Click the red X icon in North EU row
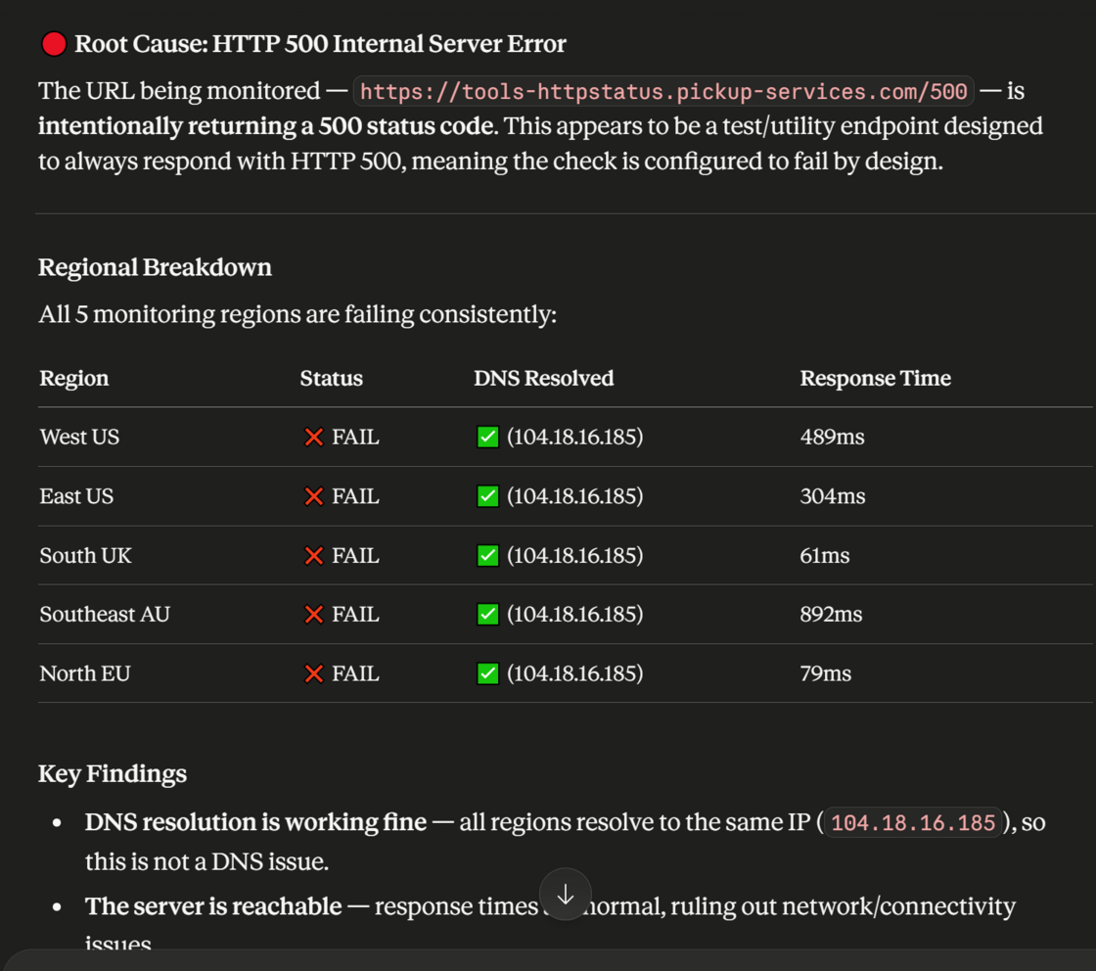 tap(314, 673)
